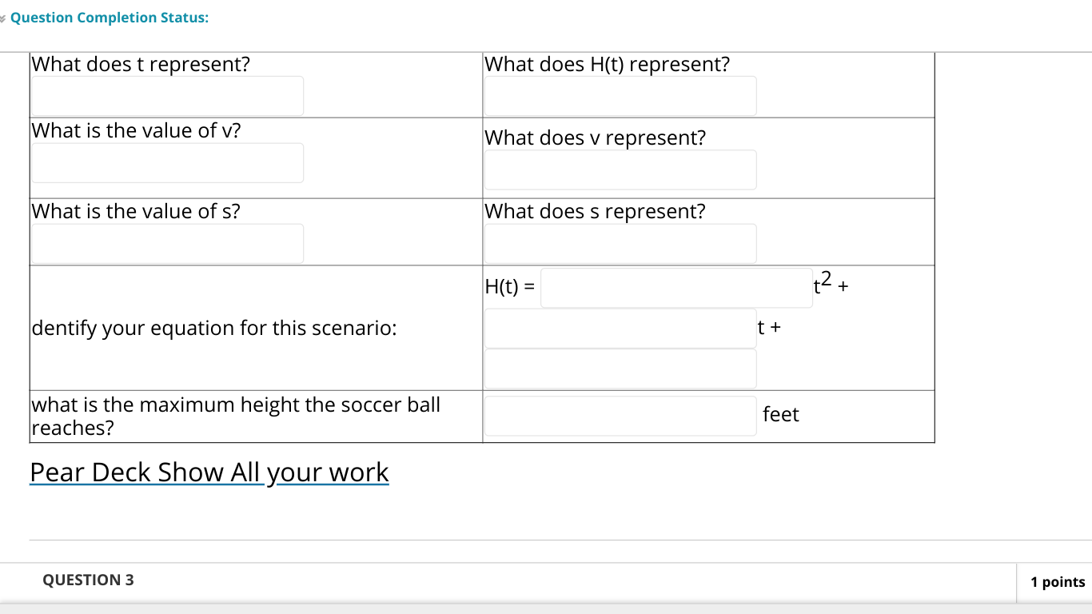Click the 'What does t represent?' answer field
1092x614 pixels.
pos(167,96)
